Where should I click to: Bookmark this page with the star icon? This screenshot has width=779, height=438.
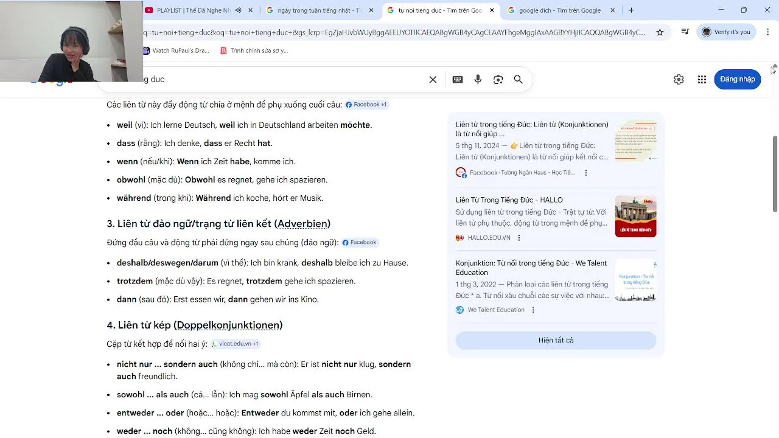[660, 32]
